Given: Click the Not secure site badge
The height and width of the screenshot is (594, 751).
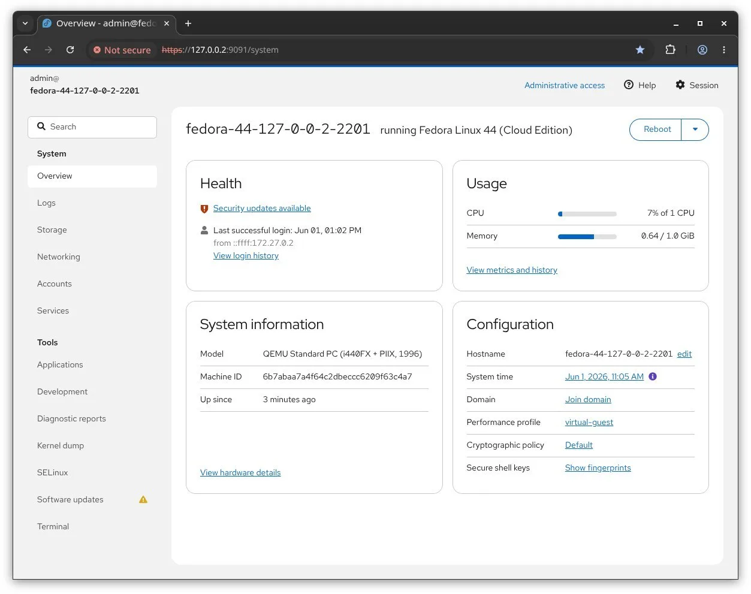Looking at the screenshot, I should coord(122,50).
